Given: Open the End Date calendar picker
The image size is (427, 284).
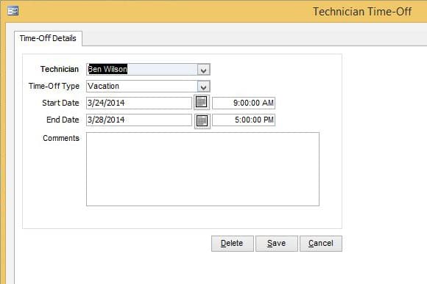Looking at the screenshot, I should coord(202,121).
